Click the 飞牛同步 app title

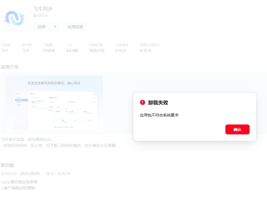[43, 9]
